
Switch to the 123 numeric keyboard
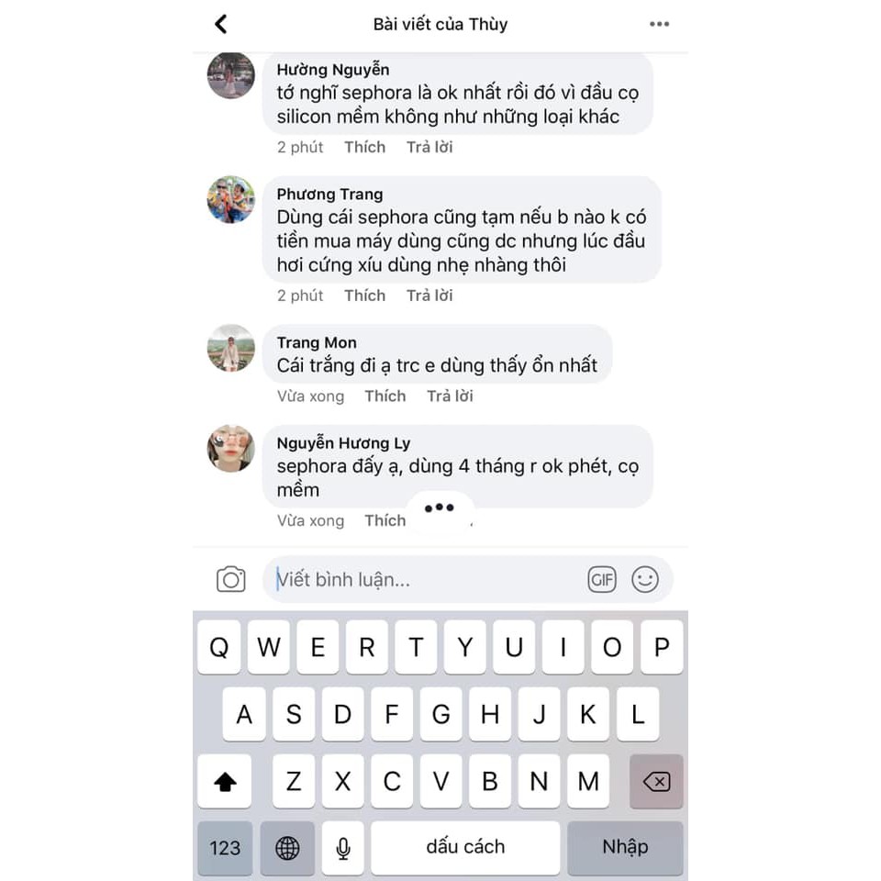tap(225, 847)
